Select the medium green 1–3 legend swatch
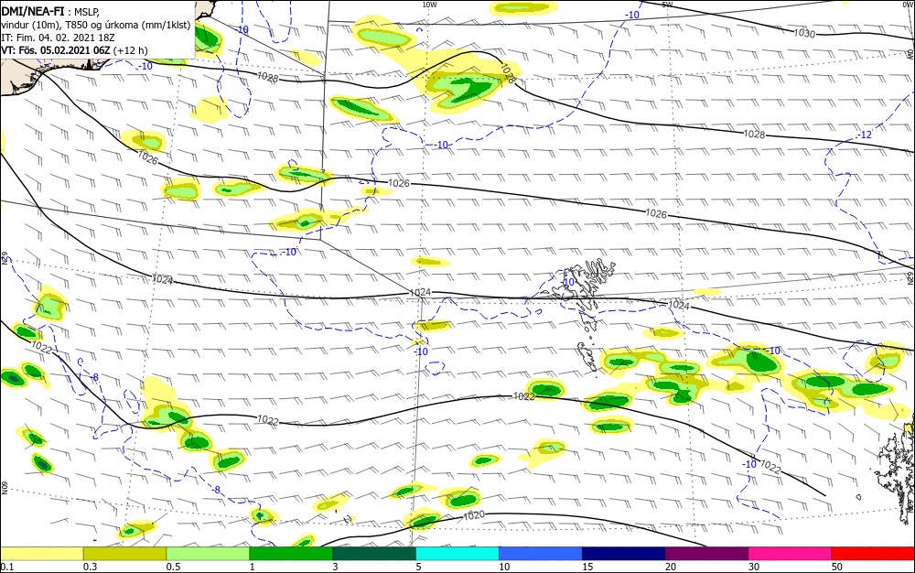 291,553
